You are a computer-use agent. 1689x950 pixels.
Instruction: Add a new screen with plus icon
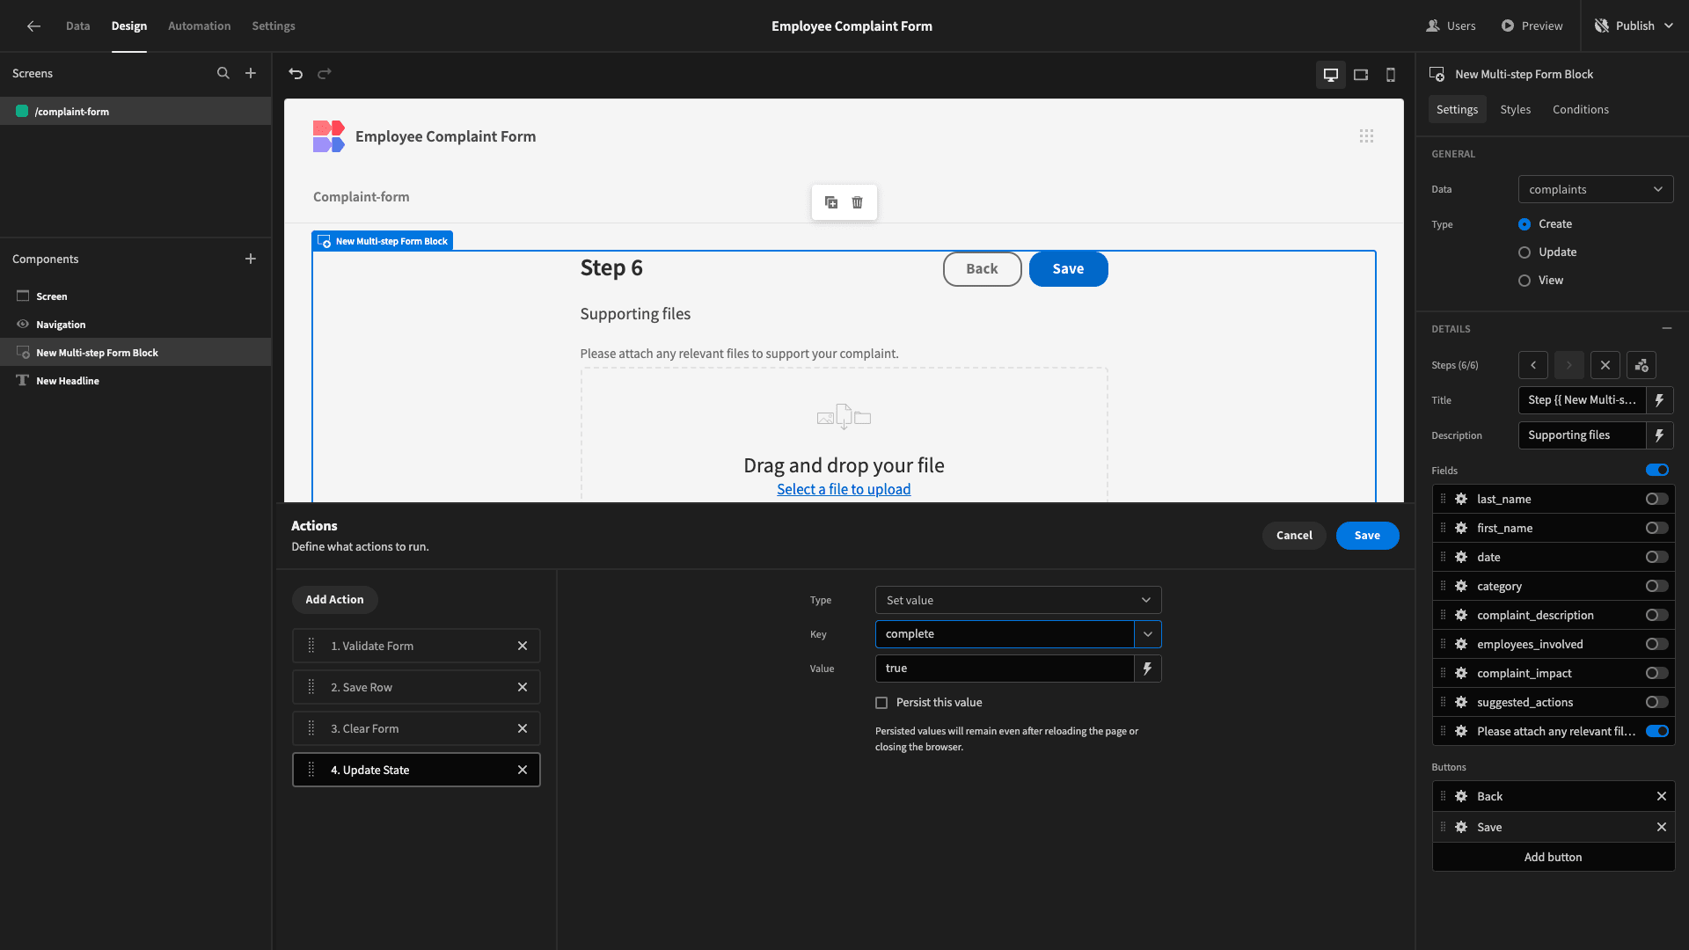[251, 74]
